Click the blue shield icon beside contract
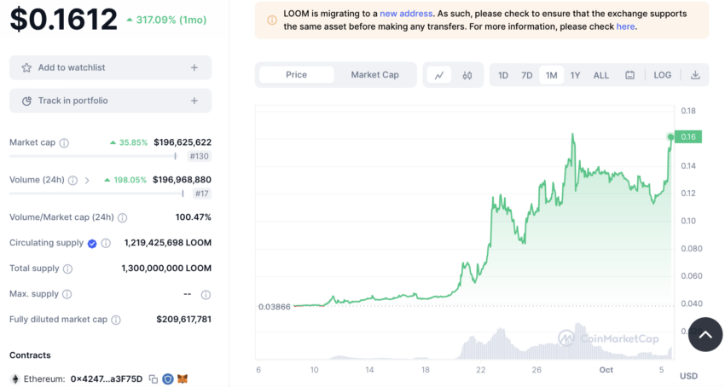Screen dimensions: 725x387 pyautogui.click(x=168, y=379)
